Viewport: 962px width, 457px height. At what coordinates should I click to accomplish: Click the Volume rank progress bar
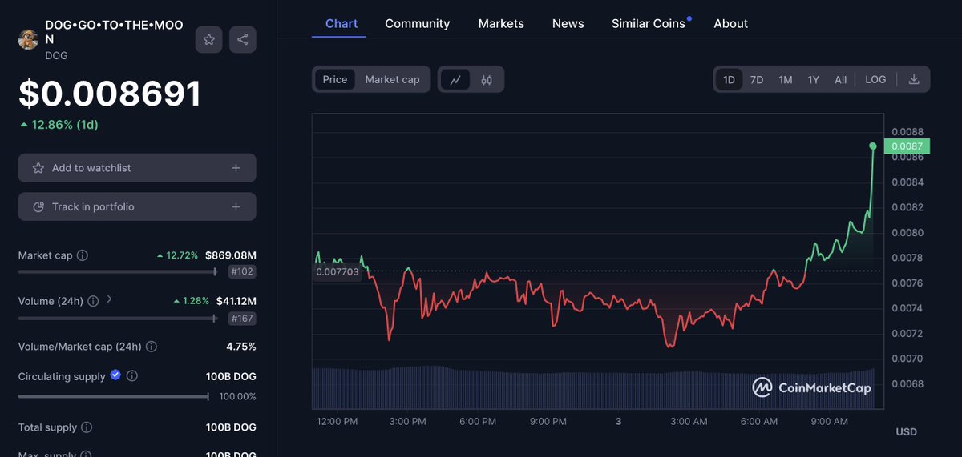pyautogui.click(x=118, y=318)
